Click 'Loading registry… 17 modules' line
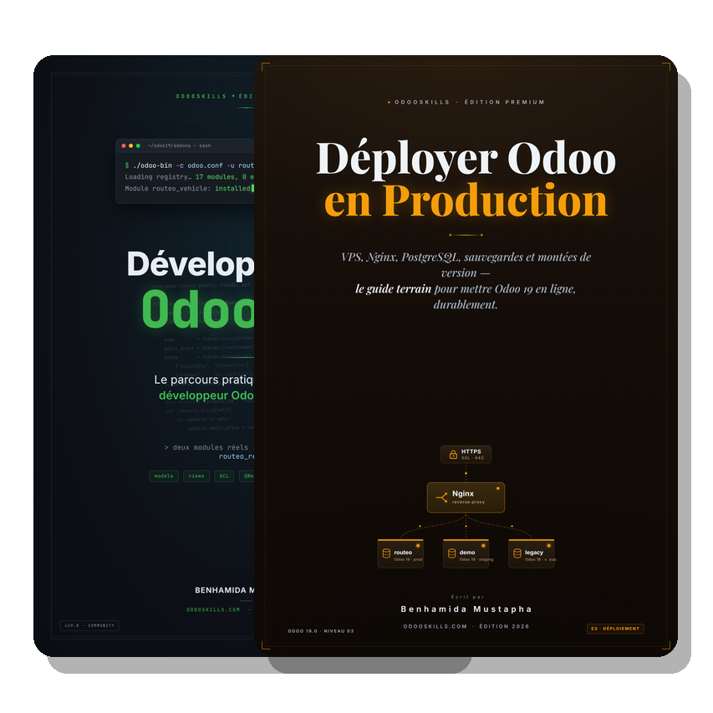713x713 pixels. tap(189, 177)
